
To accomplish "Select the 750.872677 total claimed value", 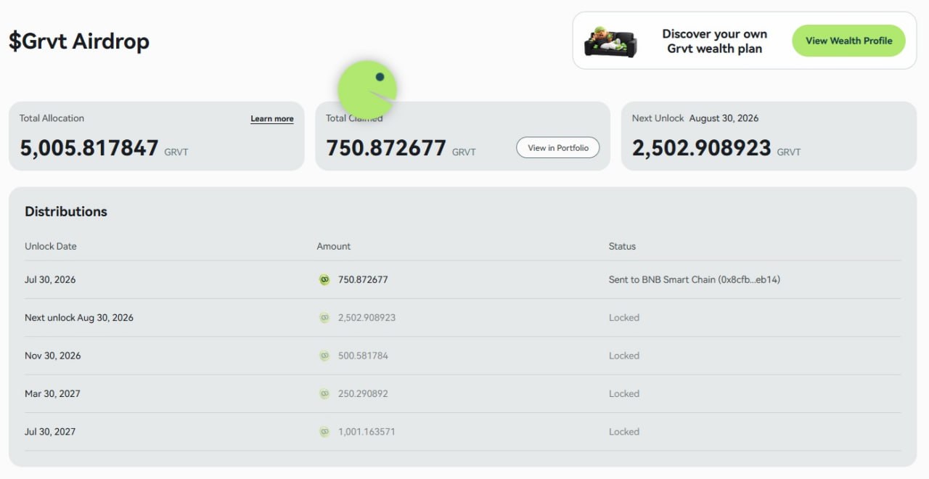I will coord(386,148).
